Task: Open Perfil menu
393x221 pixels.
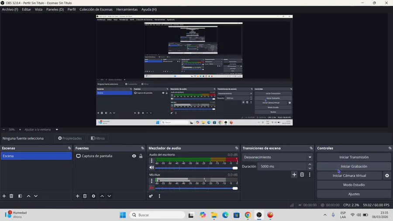Action: click(x=72, y=9)
